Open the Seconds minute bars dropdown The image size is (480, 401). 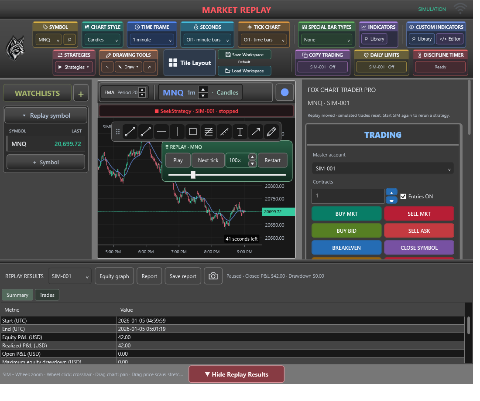click(207, 40)
